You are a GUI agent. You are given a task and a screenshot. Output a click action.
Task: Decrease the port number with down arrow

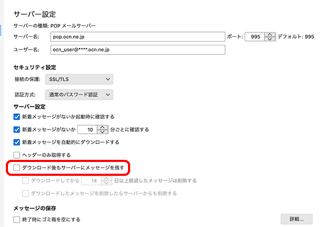point(270,39)
